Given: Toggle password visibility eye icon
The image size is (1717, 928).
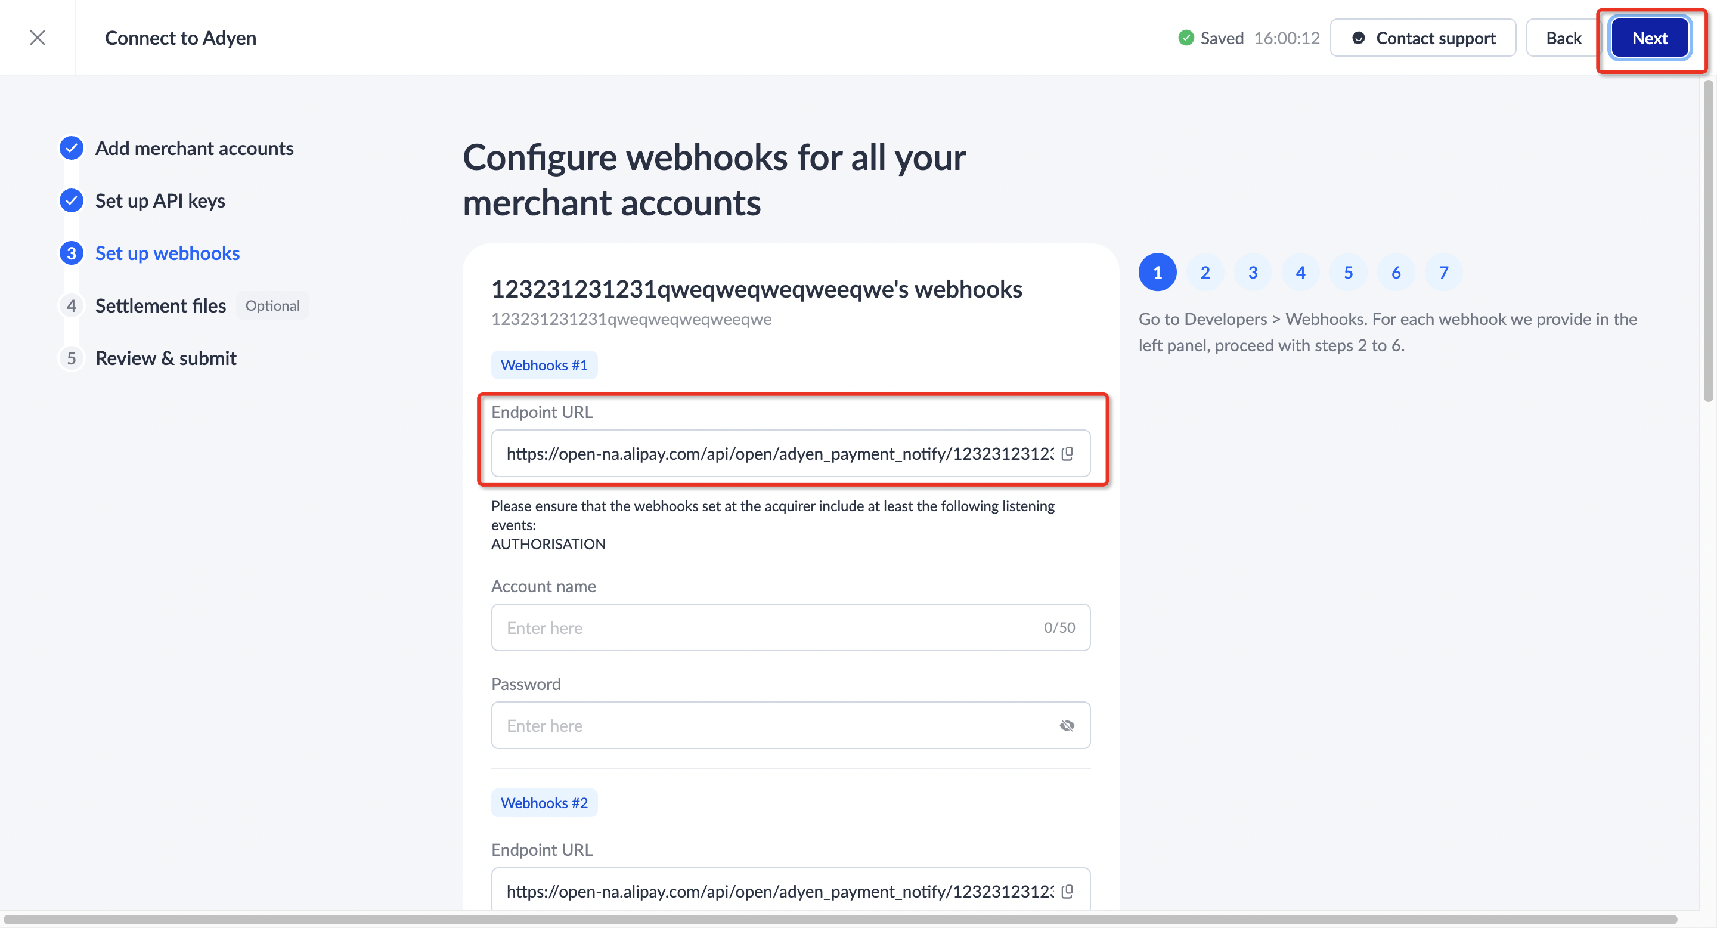Looking at the screenshot, I should pyautogui.click(x=1067, y=725).
